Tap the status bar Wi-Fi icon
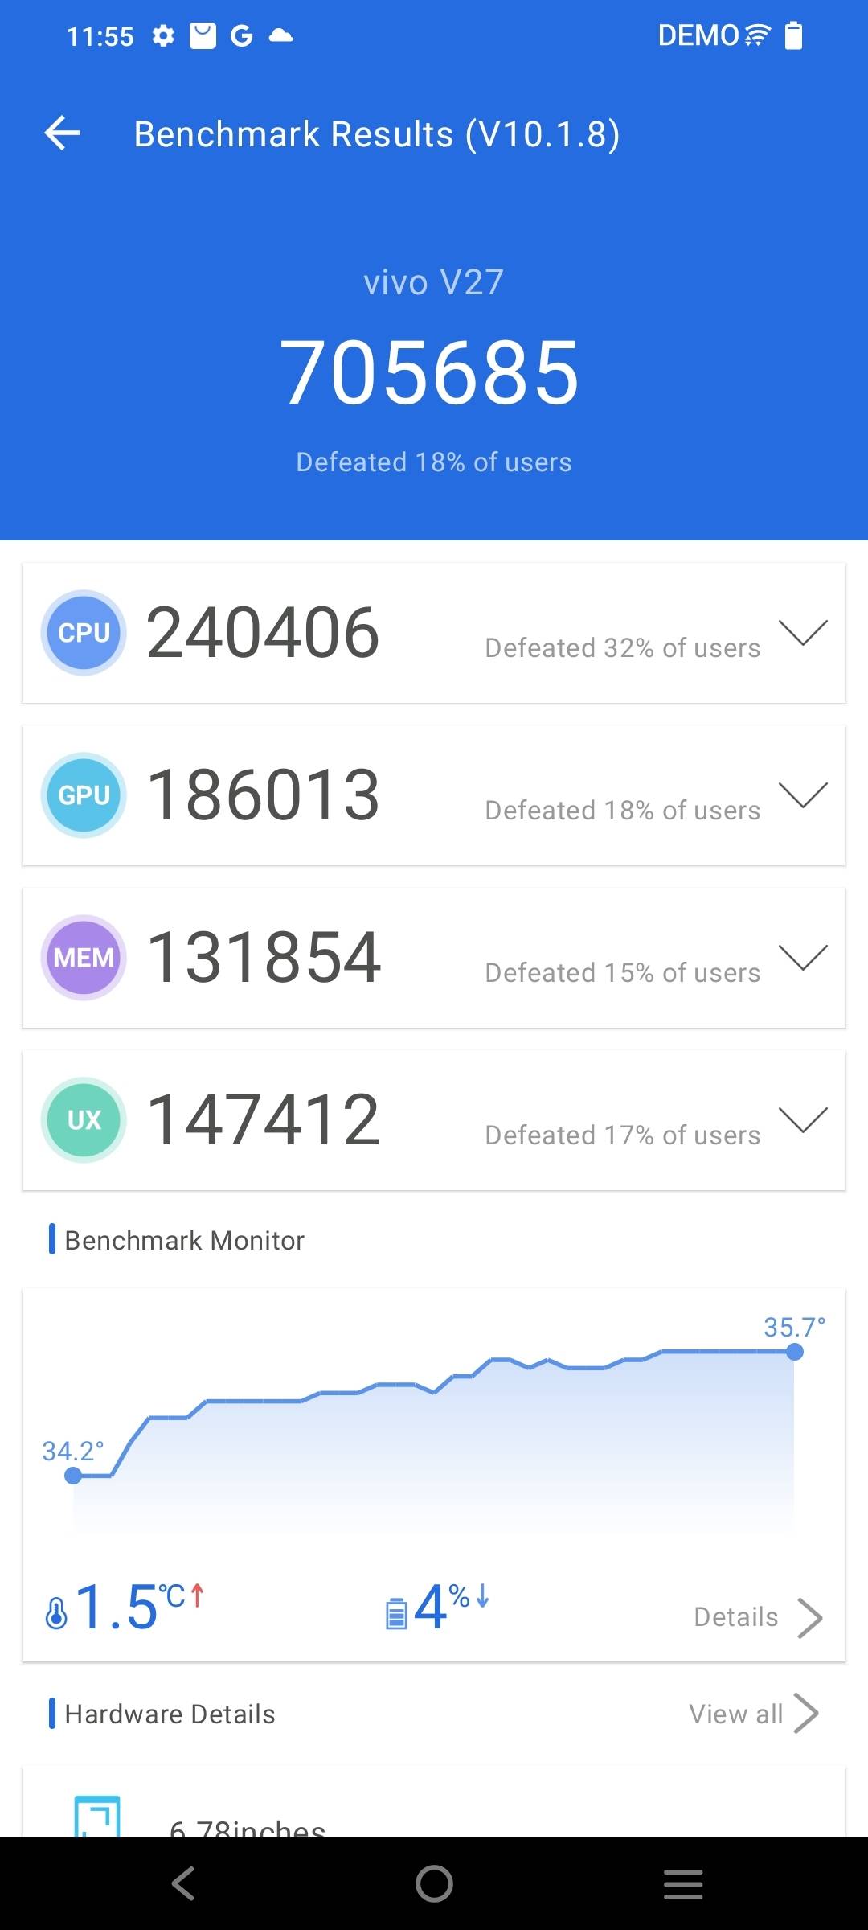Viewport: 868px width, 1930px height. point(757,35)
